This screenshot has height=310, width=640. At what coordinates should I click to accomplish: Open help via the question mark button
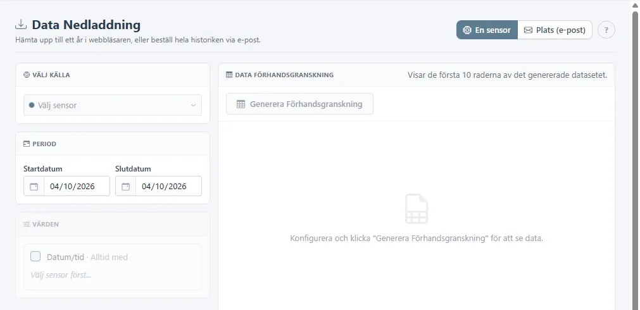606,30
